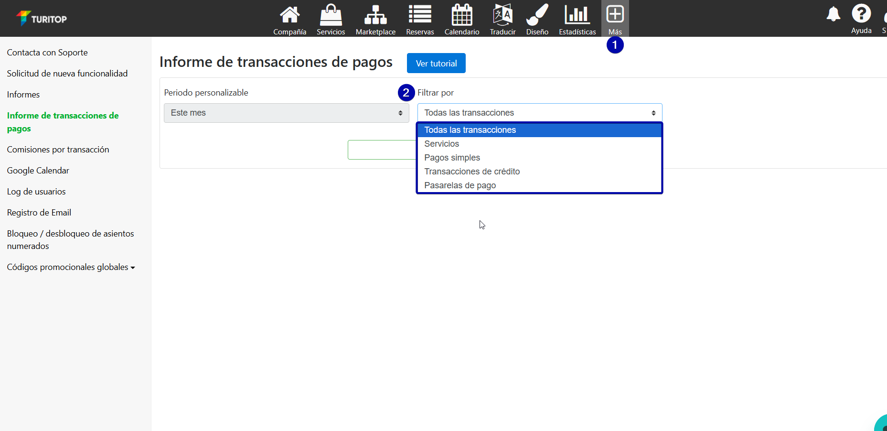
Task: Select Servicios in the filter list
Action: pos(441,144)
